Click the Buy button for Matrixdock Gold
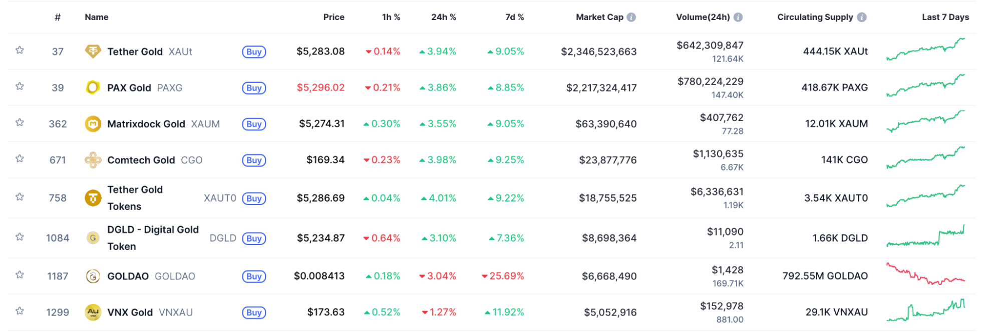The height and width of the screenshot is (333, 1001). 254,124
